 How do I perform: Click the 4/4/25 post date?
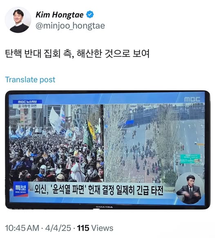click(x=58, y=228)
